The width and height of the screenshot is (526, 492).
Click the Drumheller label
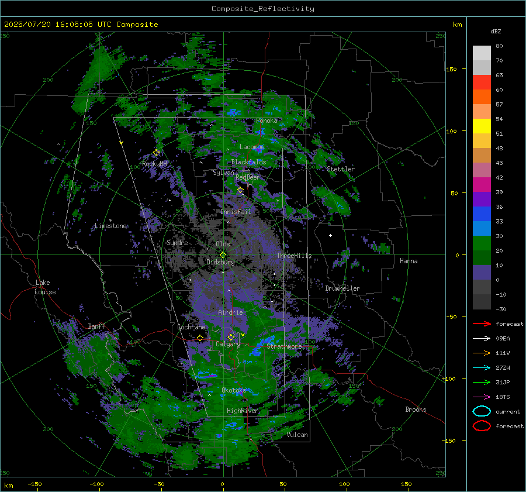click(x=342, y=288)
